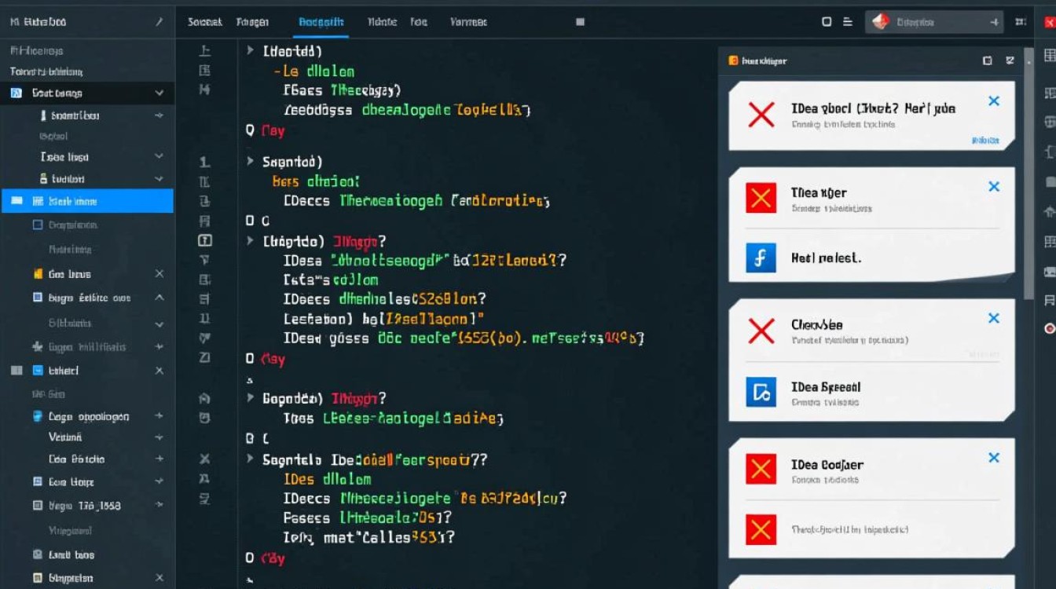Click the orange icon in the sidebar tree
This screenshot has width=1056, height=589.
pos(38,274)
